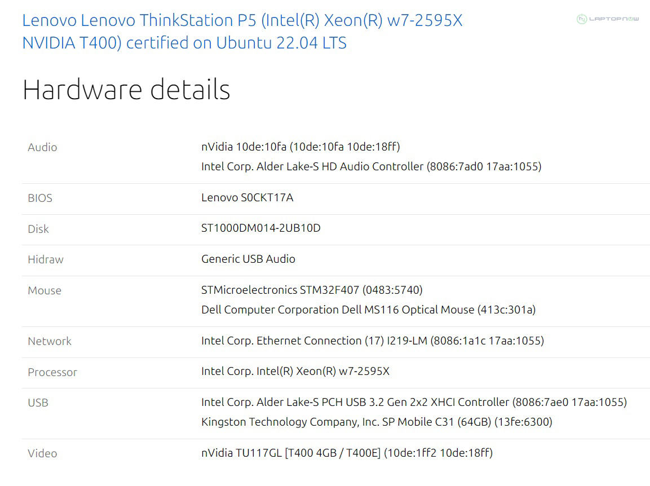650x486 pixels.
Task: Select the BIOS row label
Action: coord(40,198)
